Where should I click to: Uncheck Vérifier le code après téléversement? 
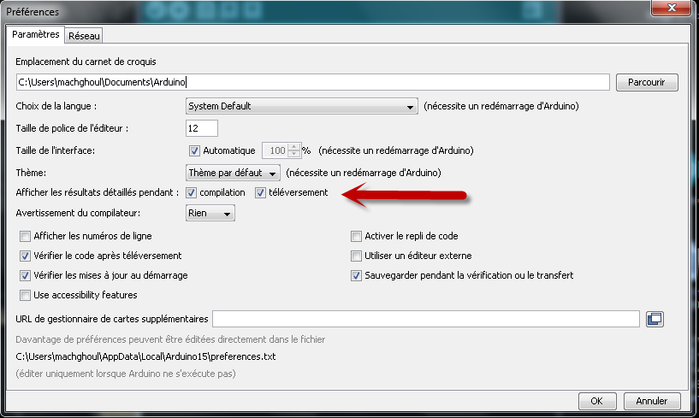(25, 256)
